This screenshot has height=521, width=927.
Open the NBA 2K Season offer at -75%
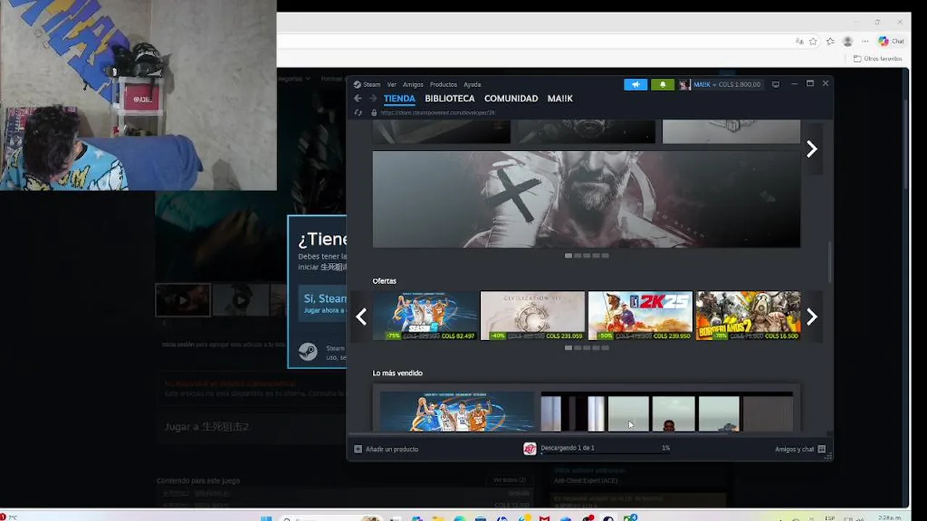click(426, 315)
